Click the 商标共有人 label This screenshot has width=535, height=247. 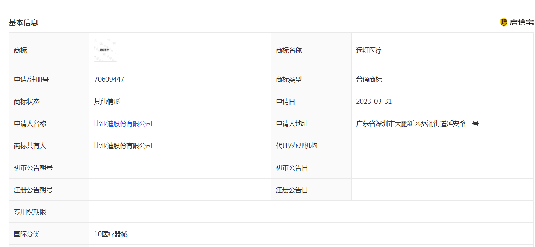pos(30,146)
